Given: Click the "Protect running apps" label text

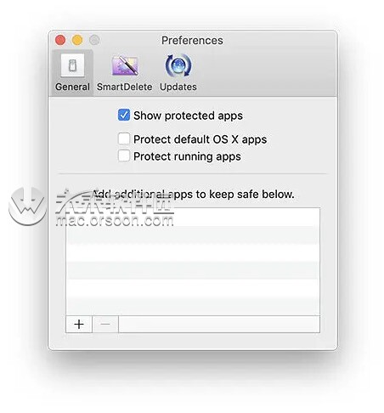Looking at the screenshot, I should tap(187, 156).
